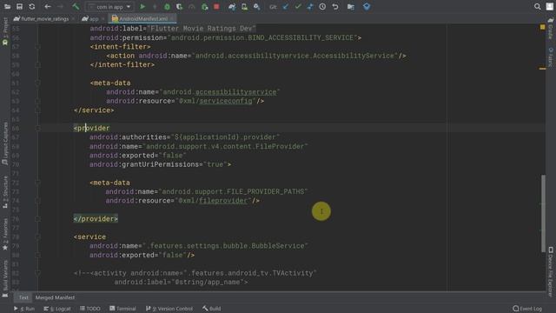Click the Git Commit checkmark icon
The height and width of the screenshot is (313, 556).
(x=298, y=7)
